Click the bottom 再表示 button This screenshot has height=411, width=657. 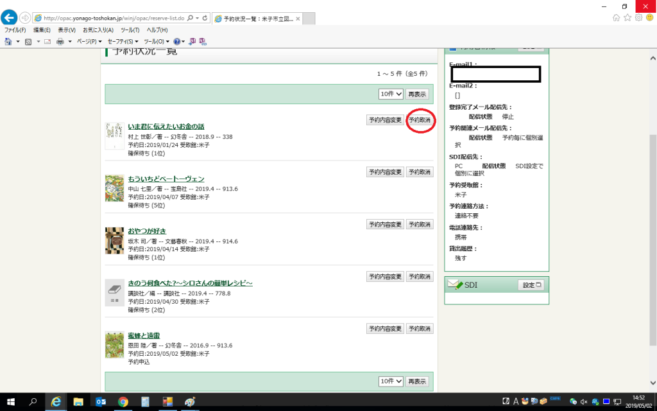[x=417, y=381]
